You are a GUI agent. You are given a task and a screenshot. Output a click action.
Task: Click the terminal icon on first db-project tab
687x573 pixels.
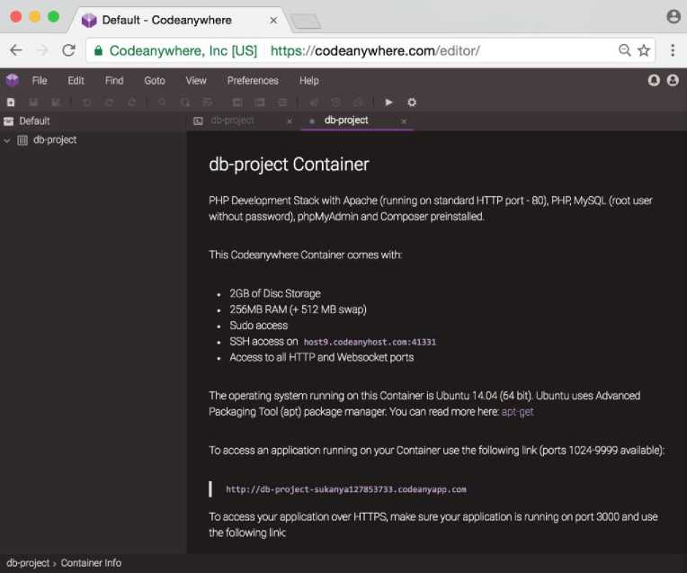(198, 121)
